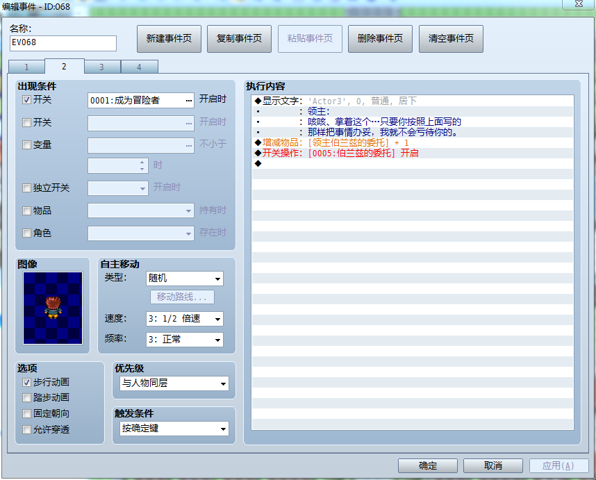
Task: Expand the 类型 movement type dropdown
Action: 184,279
